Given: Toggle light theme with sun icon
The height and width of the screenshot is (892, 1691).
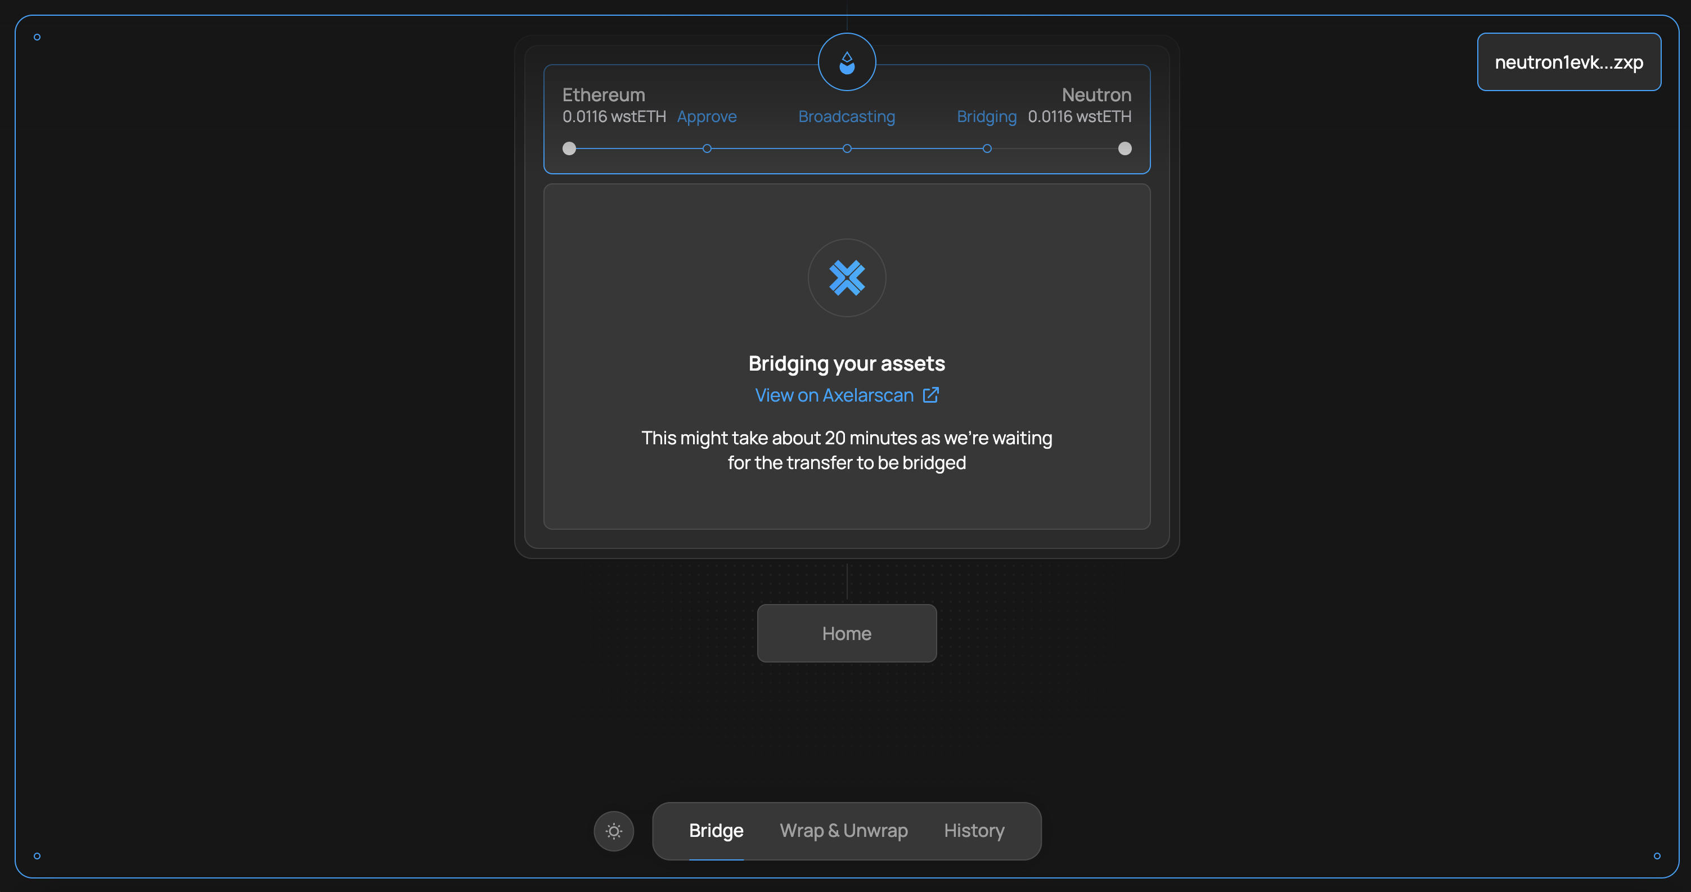Looking at the screenshot, I should click(614, 831).
